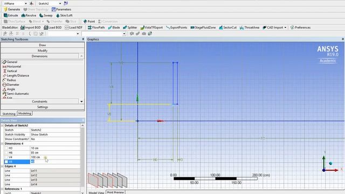Tick the highlighted V8 dimension checkbox
Screen dimensions: 345x194
pos(6,162)
